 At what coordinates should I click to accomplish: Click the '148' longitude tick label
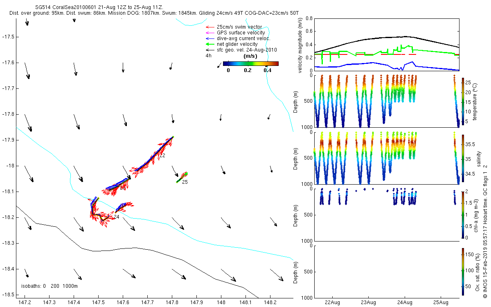pyautogui.click(x=221, y=302)
